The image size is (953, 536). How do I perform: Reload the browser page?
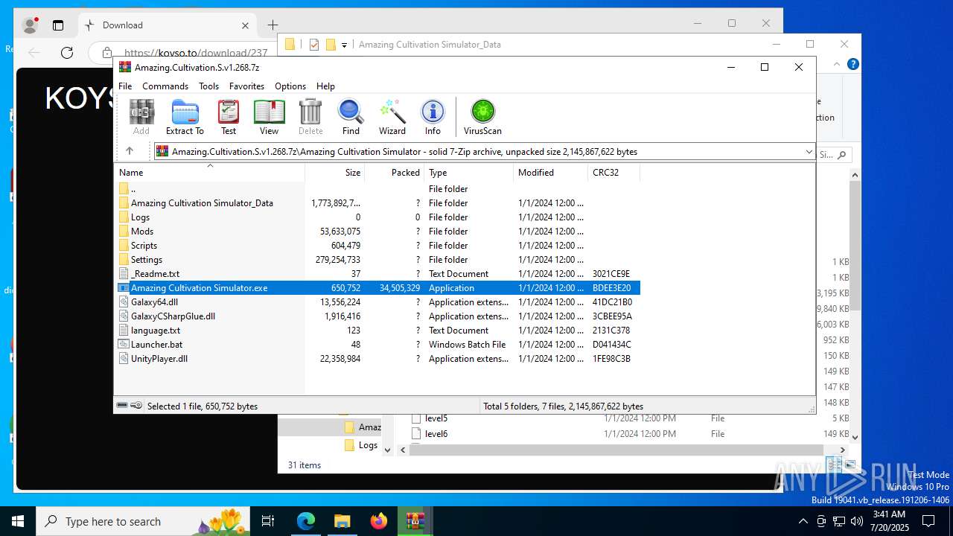67,52
